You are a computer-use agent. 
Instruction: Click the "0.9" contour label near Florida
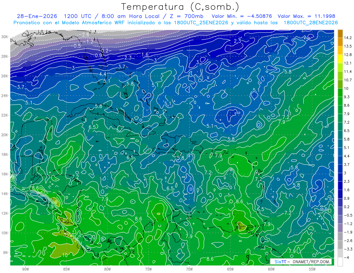[x=99, y=55]
